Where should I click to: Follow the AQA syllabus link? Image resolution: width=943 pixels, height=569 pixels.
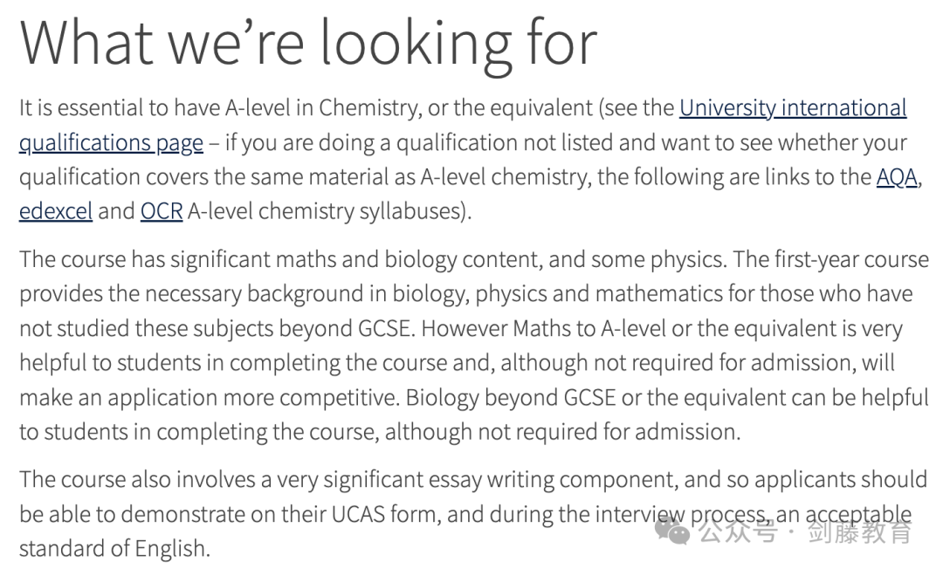click(898, 177)
